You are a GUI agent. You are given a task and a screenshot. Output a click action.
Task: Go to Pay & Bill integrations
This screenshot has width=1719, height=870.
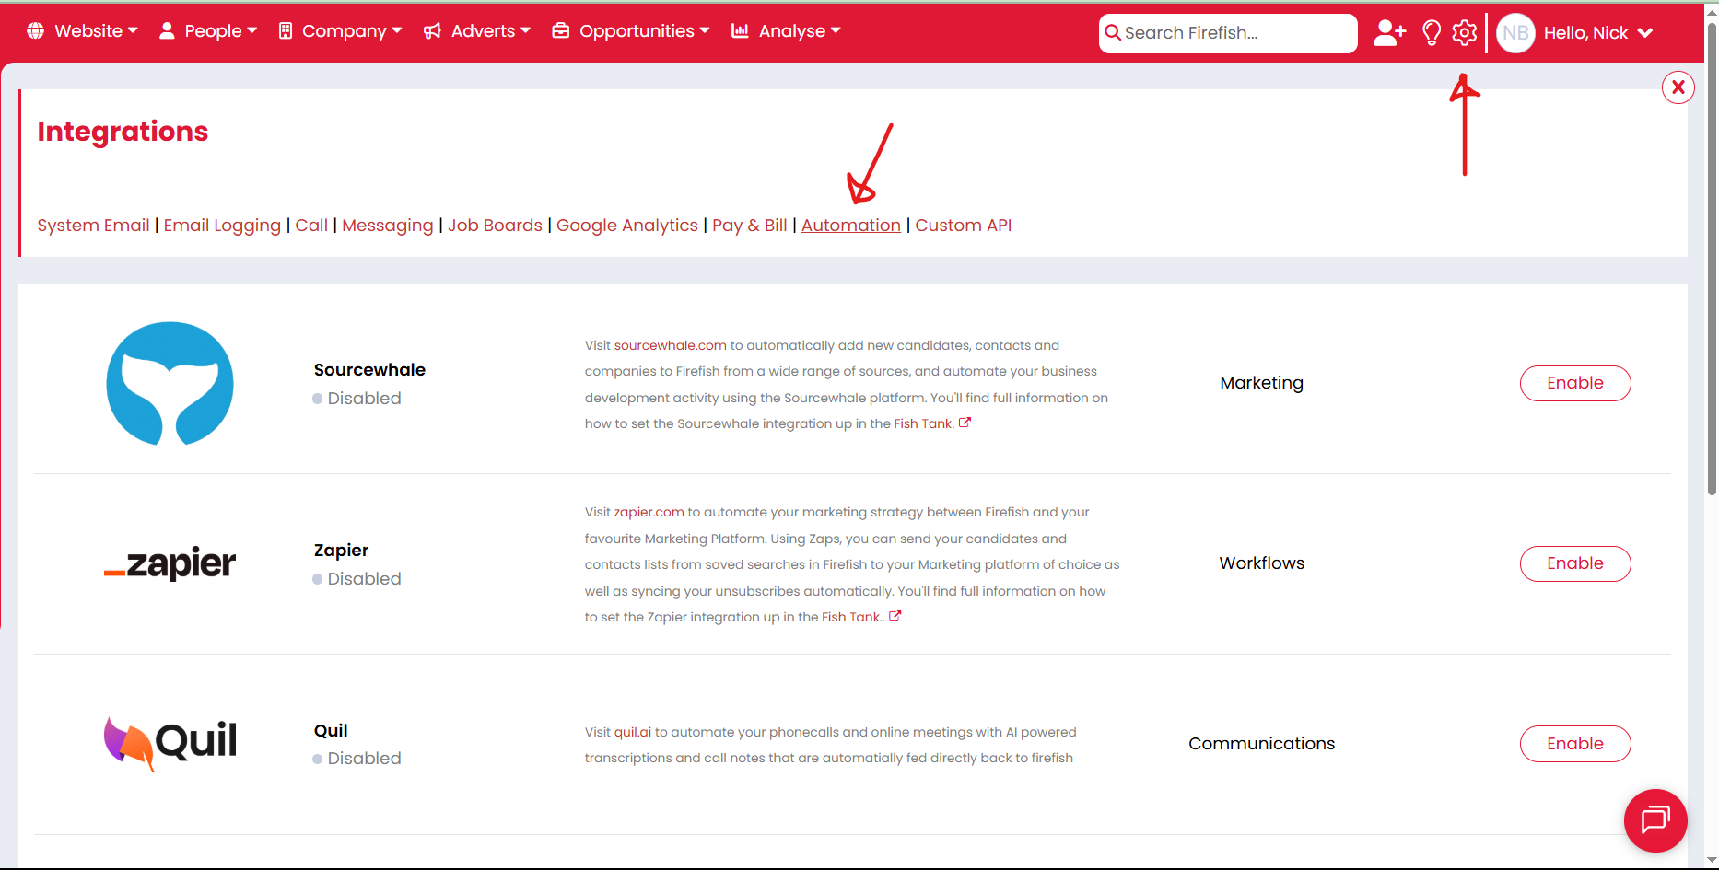pyautogui.click(x=750, y=226)
